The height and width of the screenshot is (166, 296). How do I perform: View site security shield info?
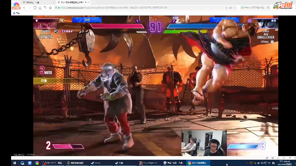click(56, 8)
